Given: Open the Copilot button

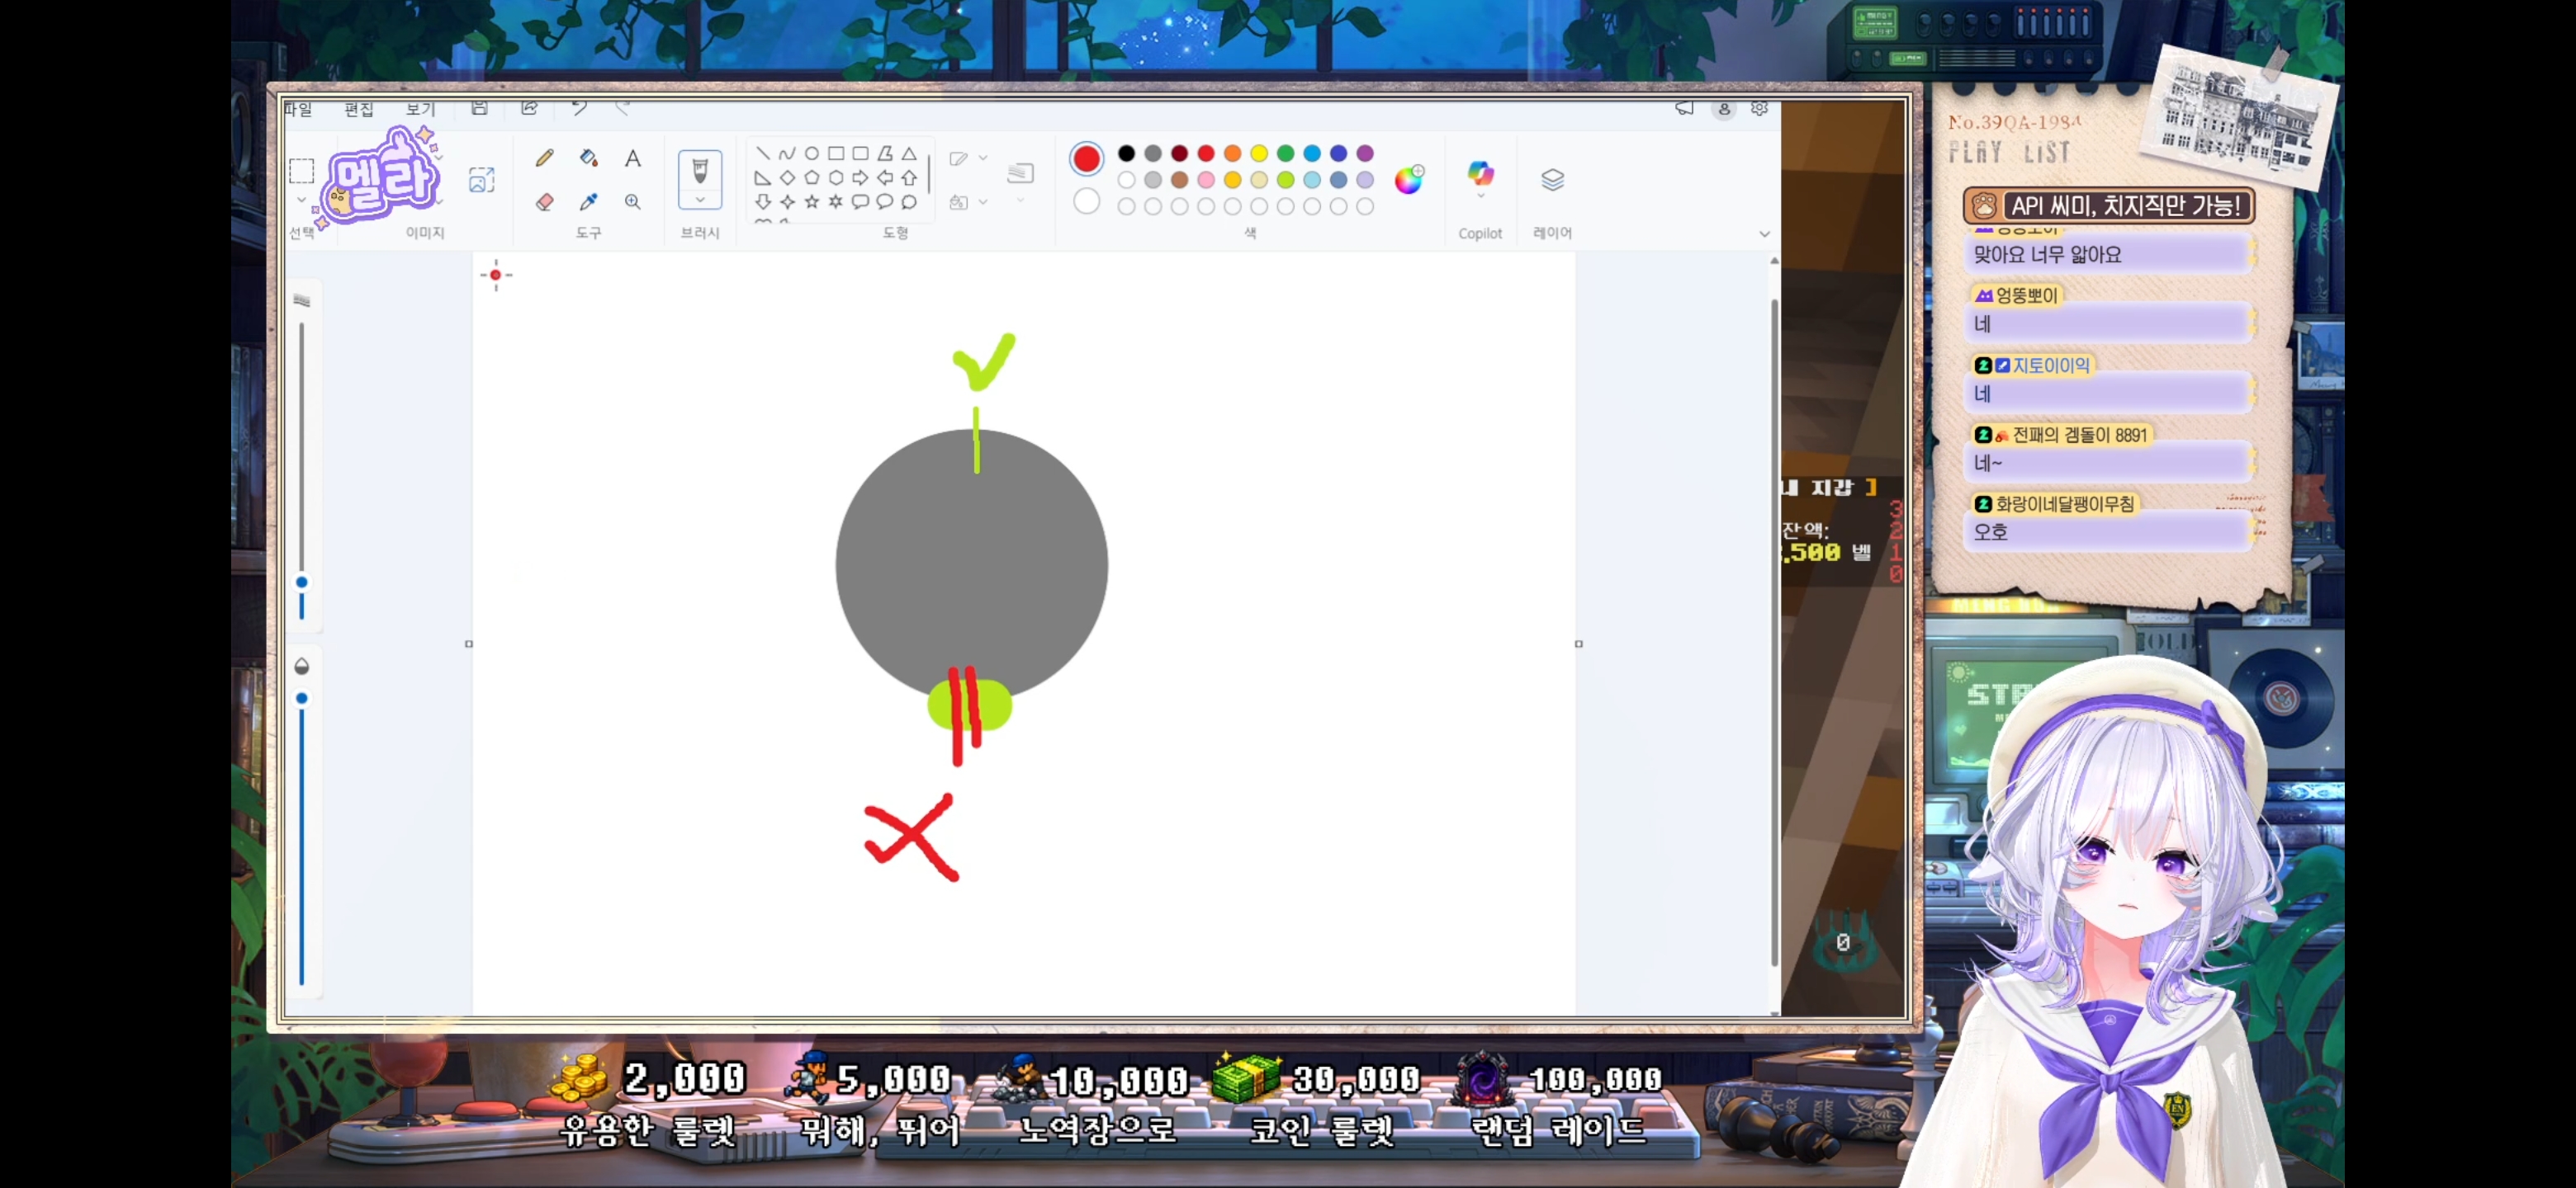Looking at the screenshot, I should [1480, 174].
